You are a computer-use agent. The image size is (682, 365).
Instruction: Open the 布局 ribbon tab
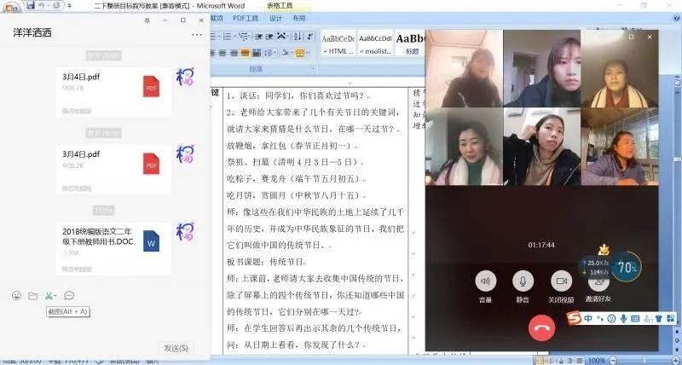pyautogui.click(x=299, y=18)
